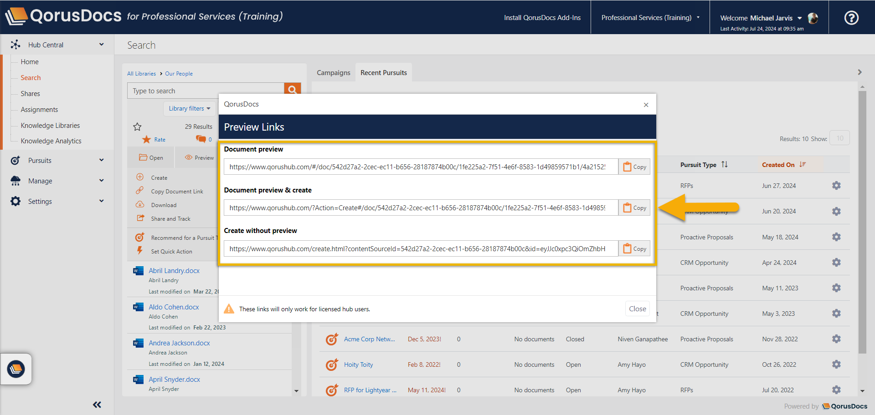This screenshot has height=415, width=875.
Task: Open April Snyder.docx document
Action: (x=174, y=379)
